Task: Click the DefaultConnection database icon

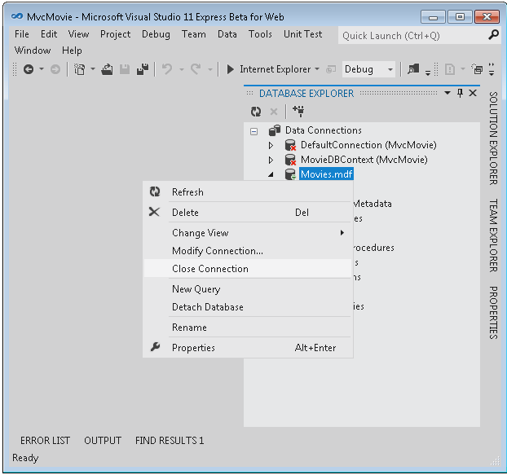Action: pyautogui.click(x=290, y=145)
